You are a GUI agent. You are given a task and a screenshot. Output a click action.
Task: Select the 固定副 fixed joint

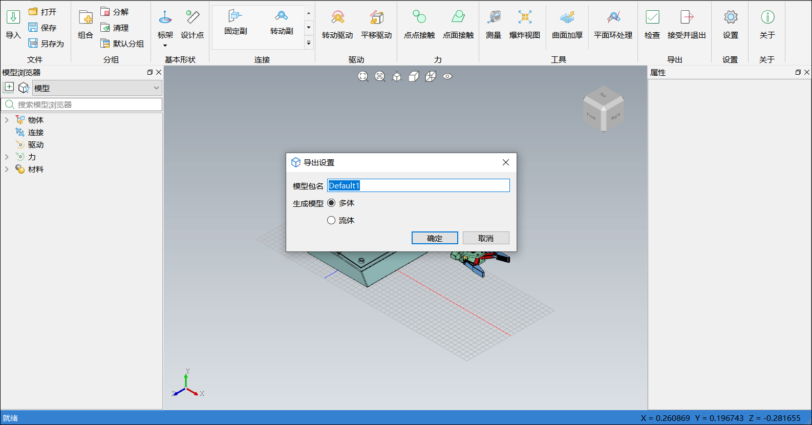[x=236, y=23]
